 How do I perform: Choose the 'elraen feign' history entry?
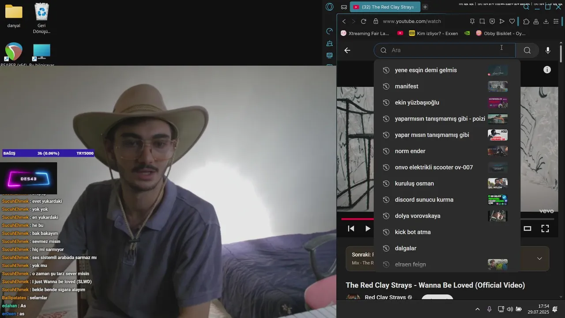pos(447,265)
